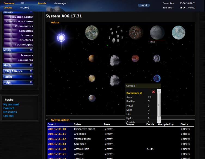
Task: Open Boards from the top bar
Action: 42,3
